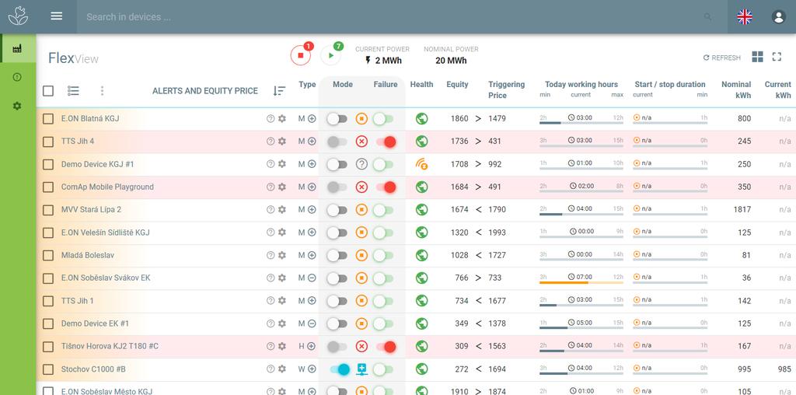The height and width of the screenshot is (395, 796).
Task: Open help for Tišnov Horova KJ2 T180 #C
Action: (271, 346)
